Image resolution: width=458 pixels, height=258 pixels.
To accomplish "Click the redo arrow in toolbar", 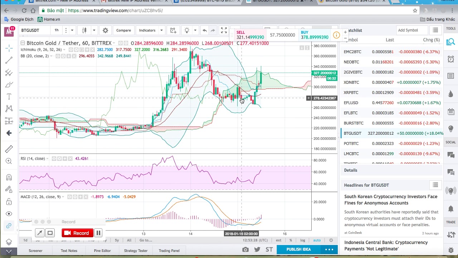I will click(213, 30).
